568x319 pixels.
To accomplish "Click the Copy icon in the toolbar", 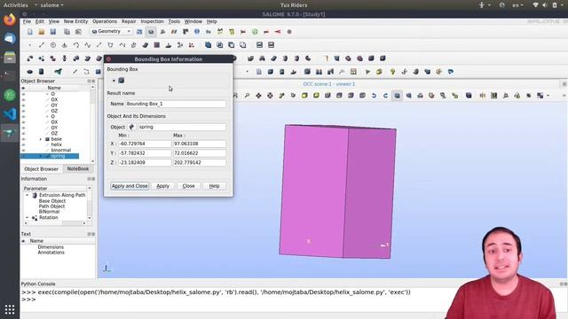I will [x=67, y=32].
